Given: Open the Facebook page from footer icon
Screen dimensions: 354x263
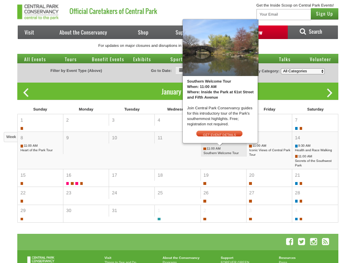Looking at the screenshot, I should [289, 242].
